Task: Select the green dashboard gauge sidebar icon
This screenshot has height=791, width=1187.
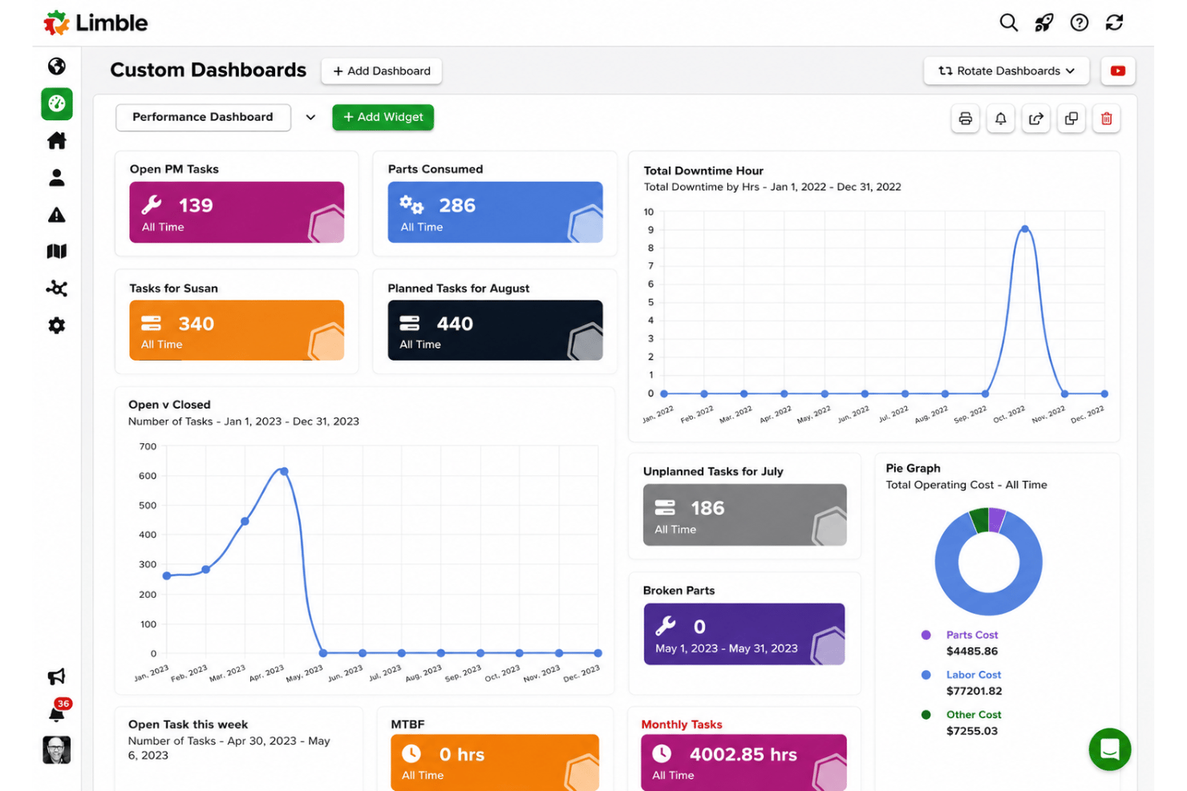Action: coord(56,103)
